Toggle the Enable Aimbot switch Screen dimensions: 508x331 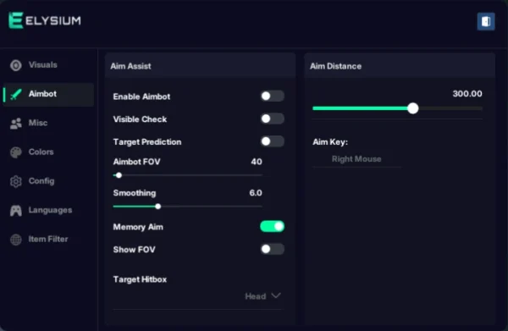pos(272,96)
